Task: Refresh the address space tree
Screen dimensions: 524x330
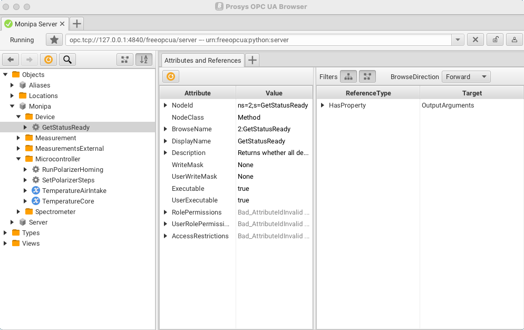Action: pos(48,60)
